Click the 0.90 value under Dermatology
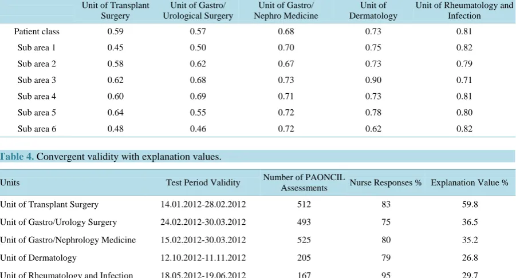This screenshot has width=516, height=278. [x=373, y=80]
